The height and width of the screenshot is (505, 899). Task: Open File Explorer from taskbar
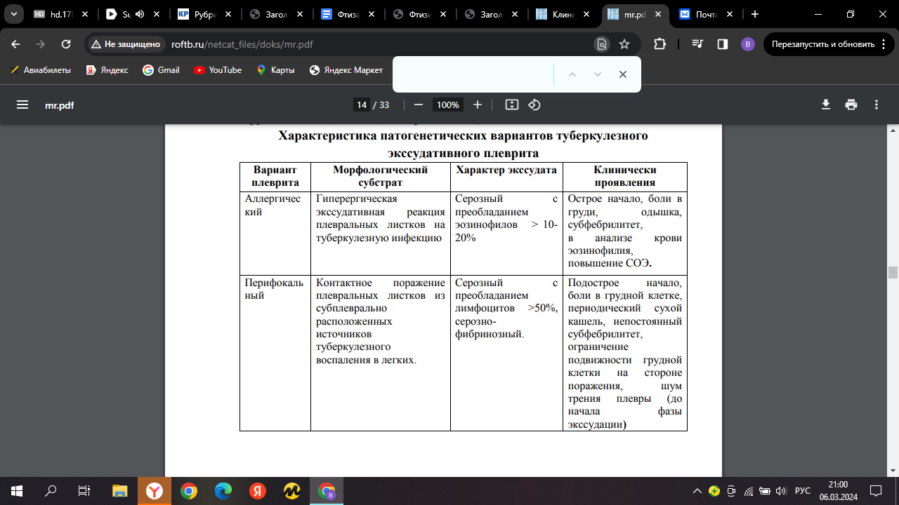click(119, 491)
